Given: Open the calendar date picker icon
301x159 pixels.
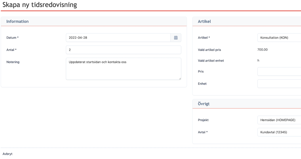Looking at the screenshot, I should click(176, 38).
